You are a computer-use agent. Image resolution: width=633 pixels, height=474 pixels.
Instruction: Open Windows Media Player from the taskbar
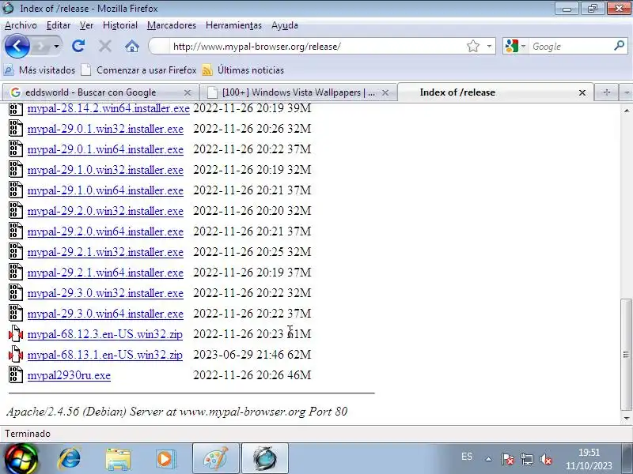[165, 459]
